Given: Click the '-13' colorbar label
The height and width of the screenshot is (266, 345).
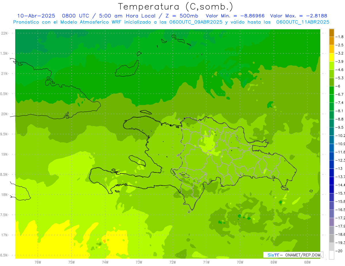Looking at the screenshot, I should point(339,169).
